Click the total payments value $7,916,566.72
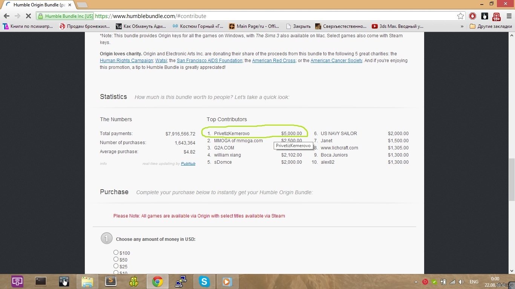Image resolution: width=515 pixels, height=289 pixels. coord(180,134)
